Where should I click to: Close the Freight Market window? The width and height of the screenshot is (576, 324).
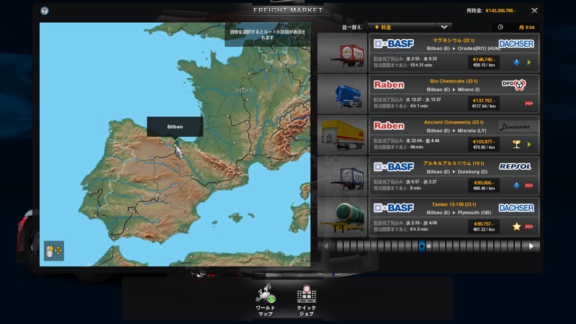click(534, 11)
